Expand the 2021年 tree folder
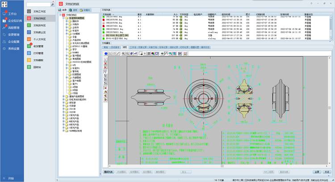 point(63,109)
